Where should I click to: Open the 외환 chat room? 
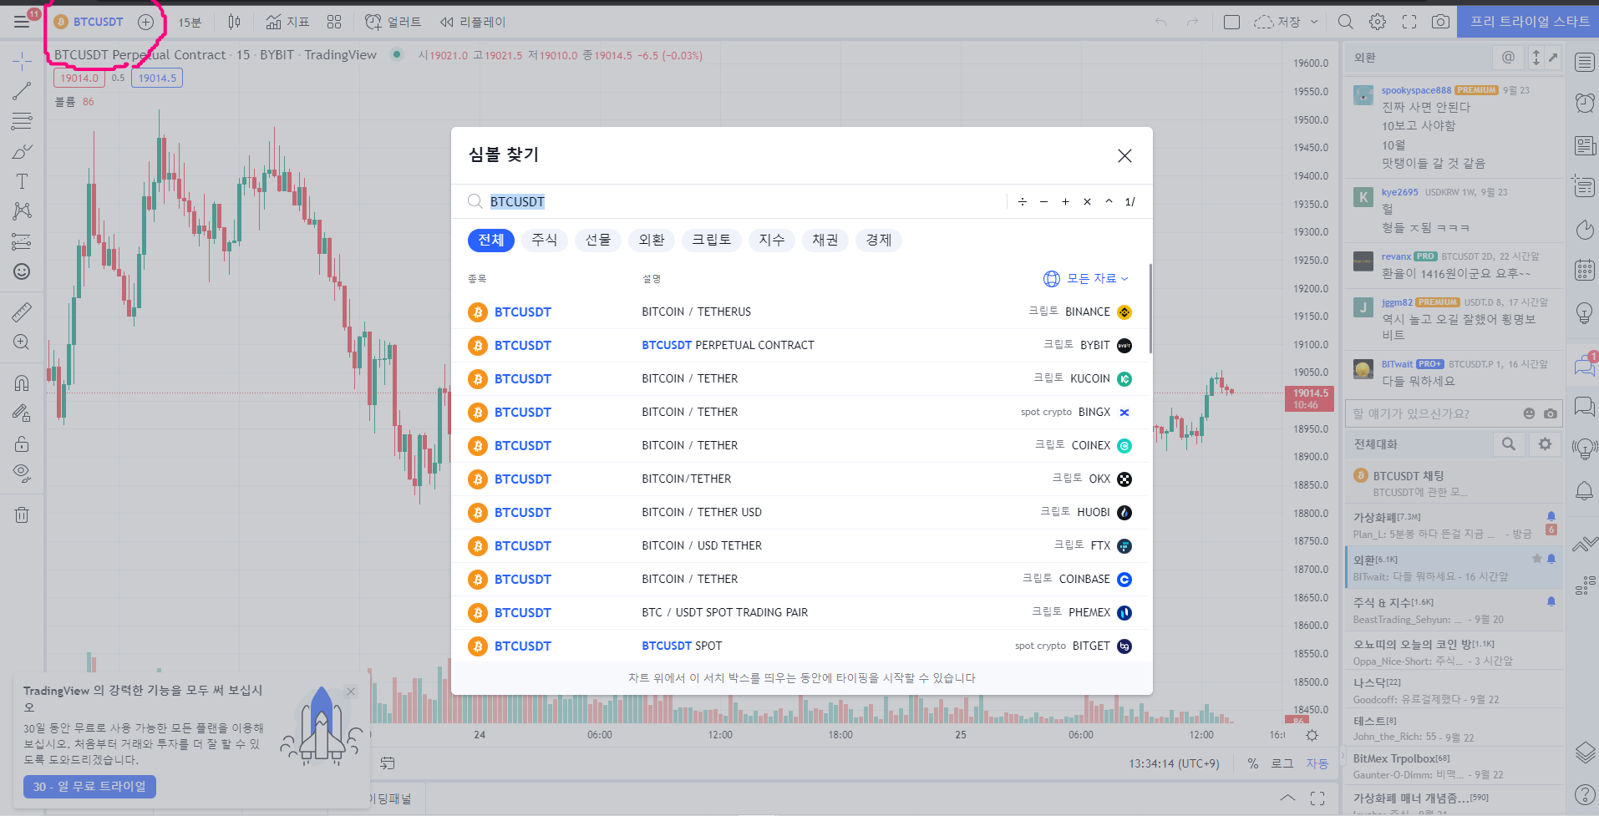(1454, 568)
